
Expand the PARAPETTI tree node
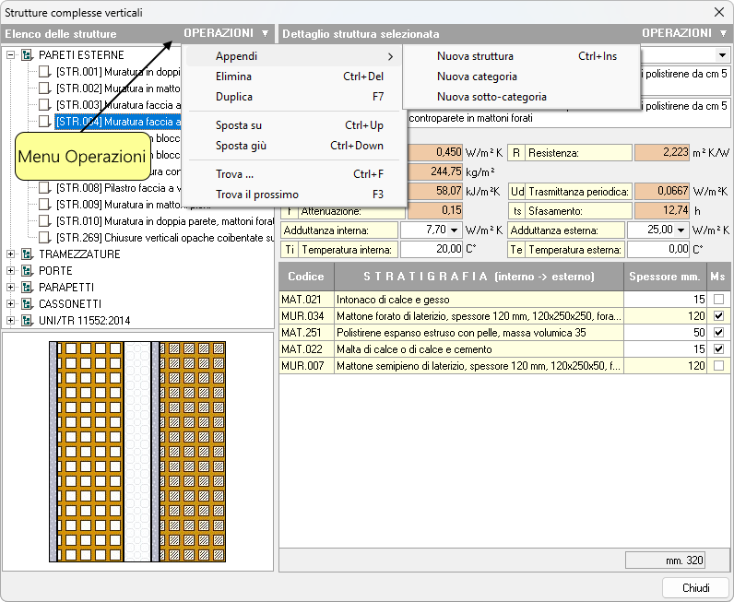pyautogui.click(x=11, y=288)
